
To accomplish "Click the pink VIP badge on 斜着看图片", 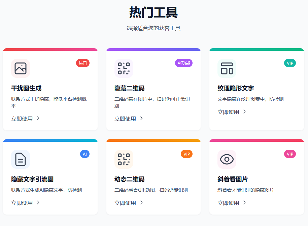I will (x=290, y=154).
